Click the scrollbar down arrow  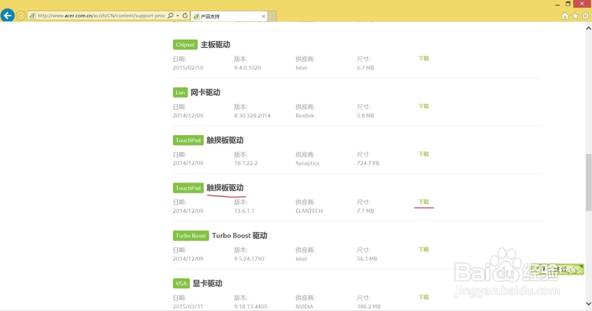[588, 304]
